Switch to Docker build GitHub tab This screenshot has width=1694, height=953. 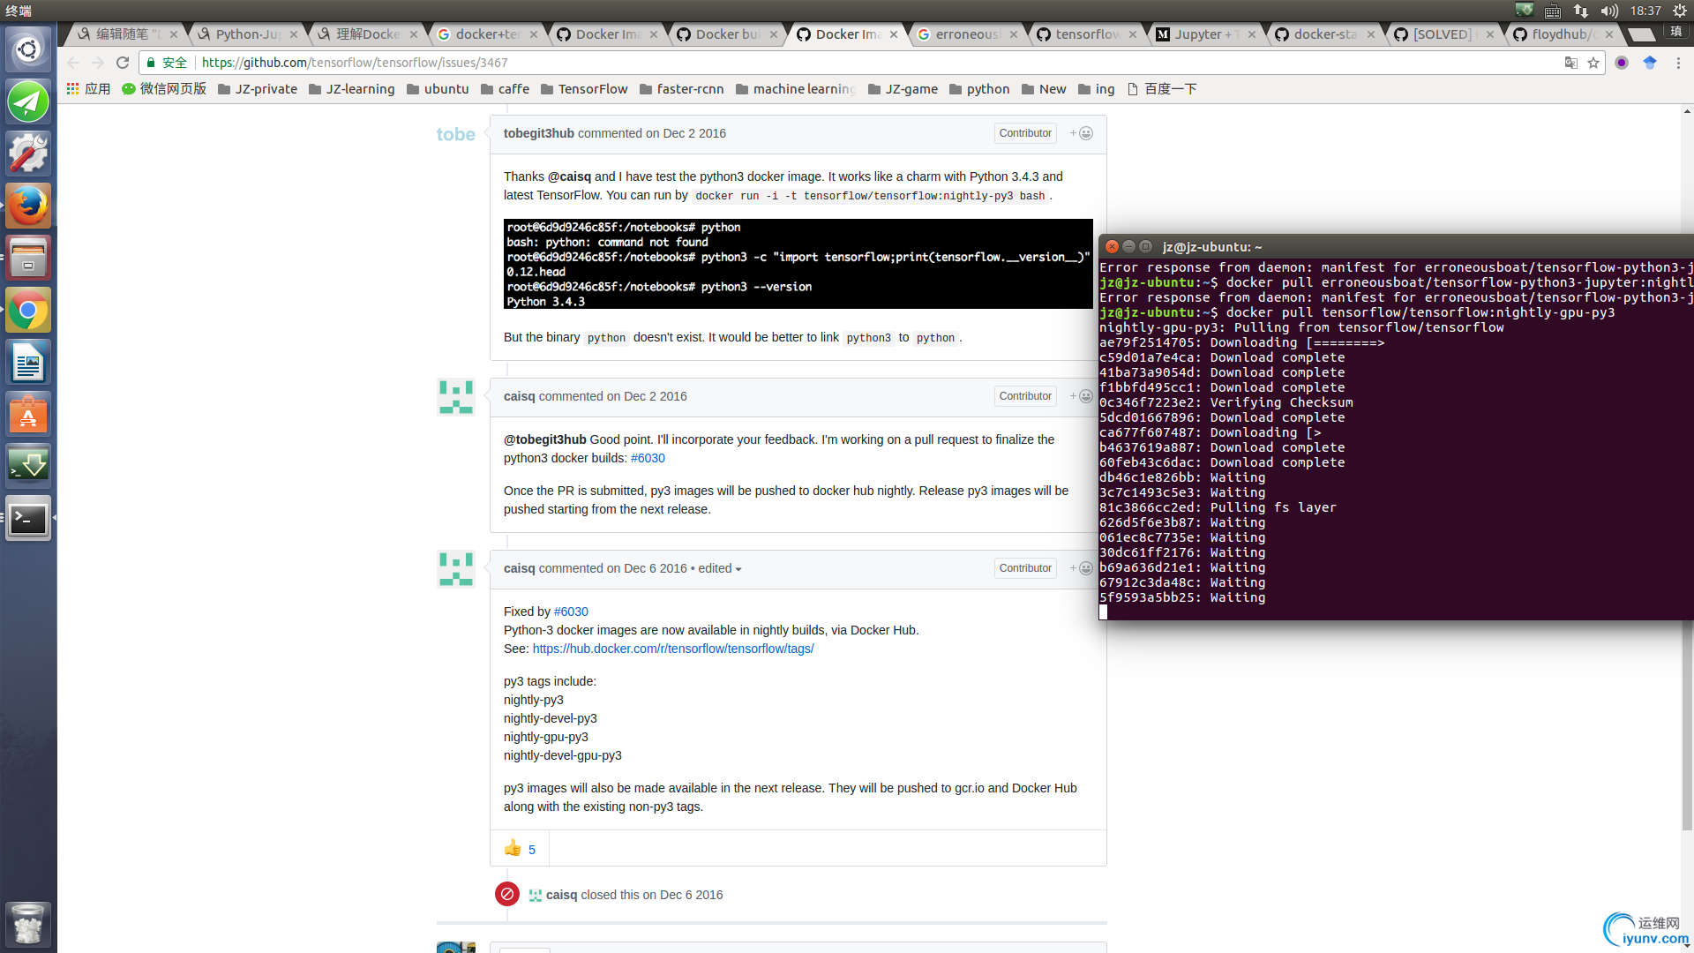click(x=728, y=34)
